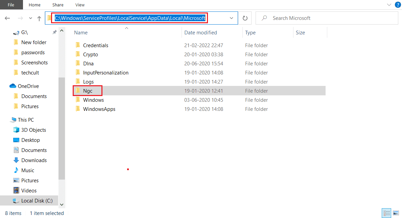This screenshot has height=218, width=402.
Task: Refresh the Microsoft folder view
Action: [x=245, y=18]
